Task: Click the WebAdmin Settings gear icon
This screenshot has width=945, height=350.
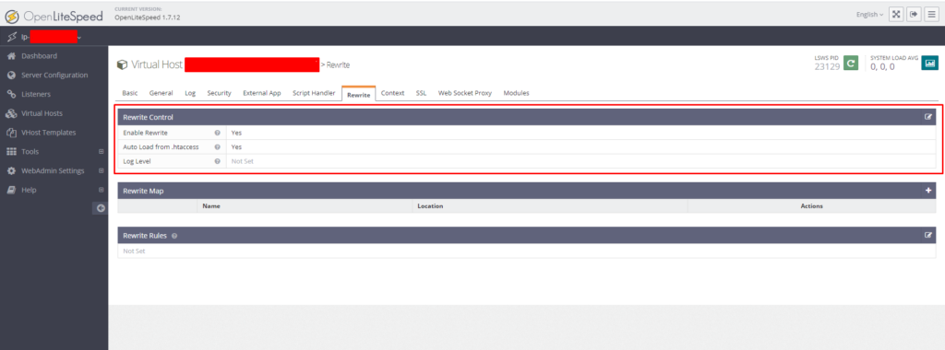Action: point(10,170)
